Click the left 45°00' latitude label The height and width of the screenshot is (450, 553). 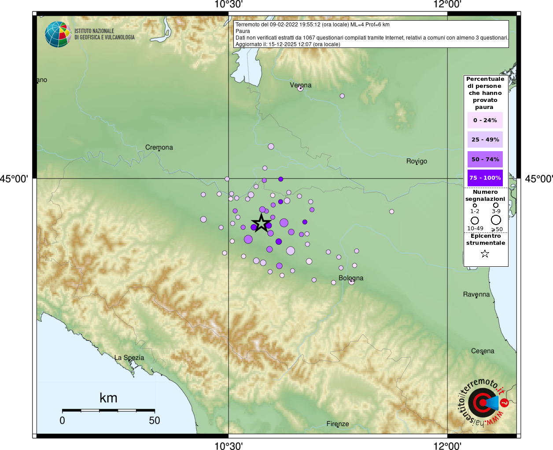coord(14,179)
